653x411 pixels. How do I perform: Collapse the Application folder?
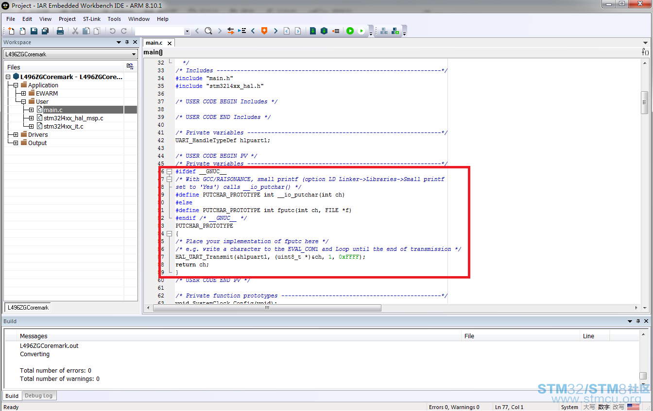pyautogui.click(x=16, y=85)
